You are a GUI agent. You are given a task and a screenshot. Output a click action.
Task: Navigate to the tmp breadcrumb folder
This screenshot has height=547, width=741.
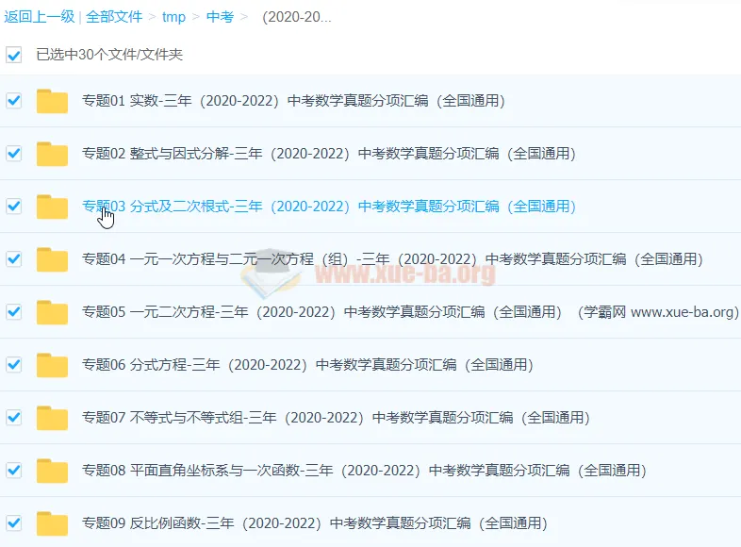pos(173,17)
